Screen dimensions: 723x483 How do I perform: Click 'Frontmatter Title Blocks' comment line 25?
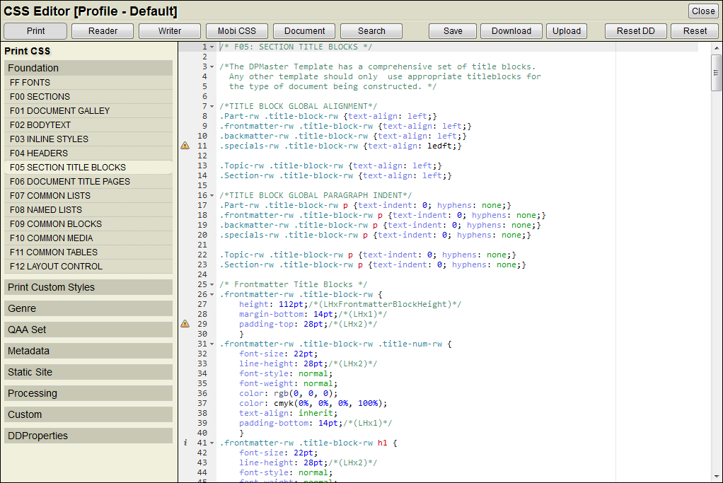click(294, 285)
